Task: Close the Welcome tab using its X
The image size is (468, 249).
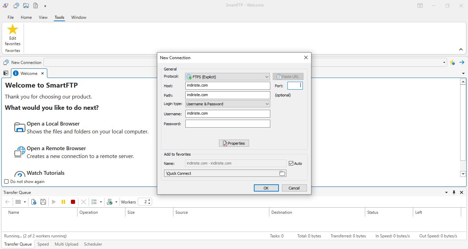Action: (42, 73)
